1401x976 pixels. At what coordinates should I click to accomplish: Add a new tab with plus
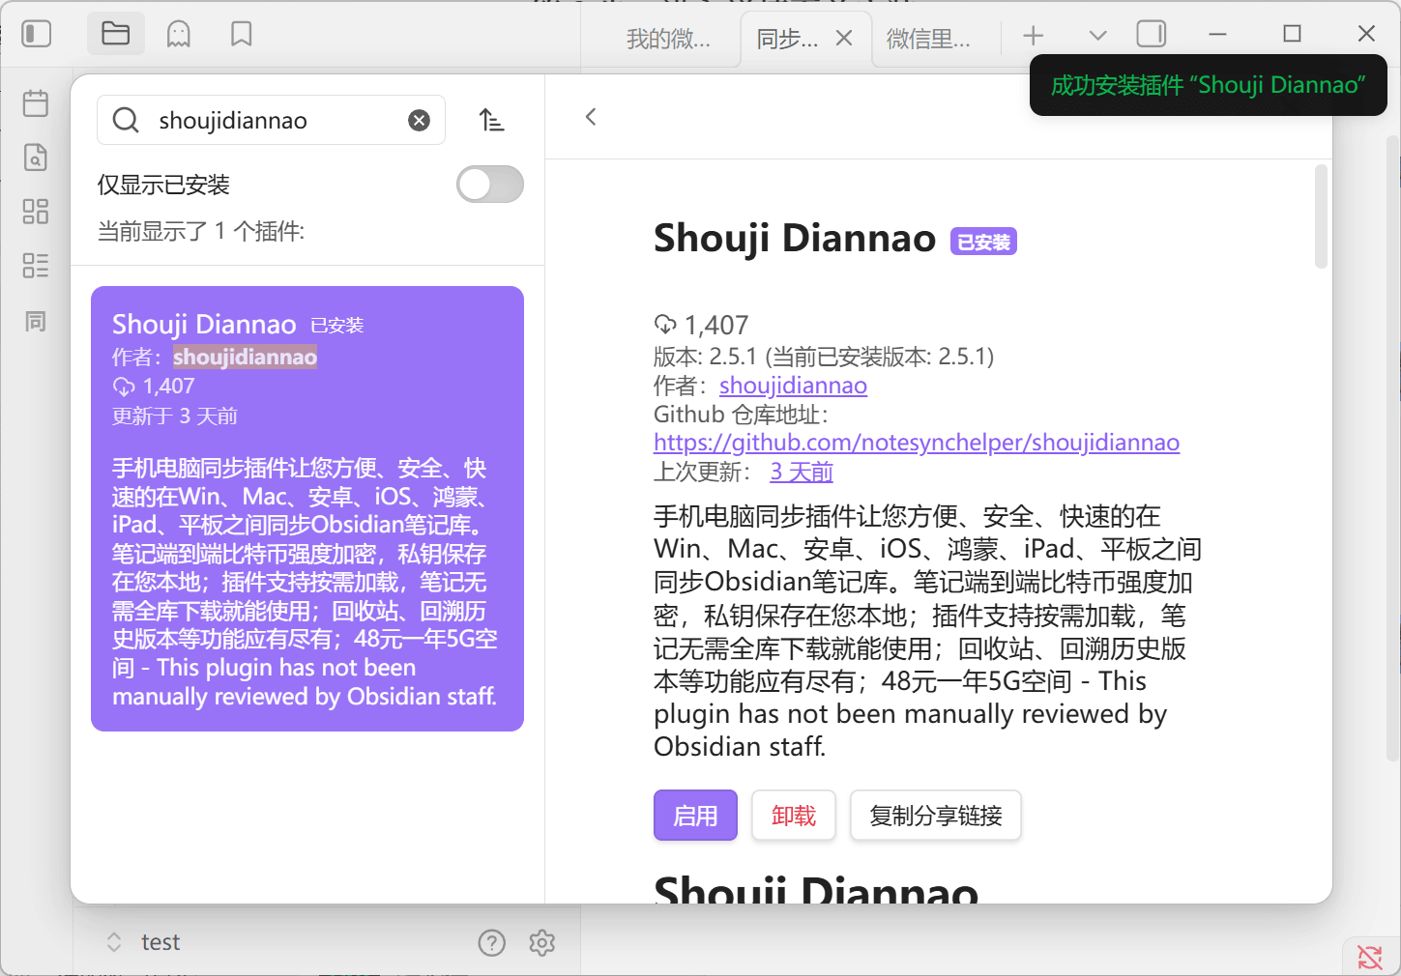(1034, 36)
